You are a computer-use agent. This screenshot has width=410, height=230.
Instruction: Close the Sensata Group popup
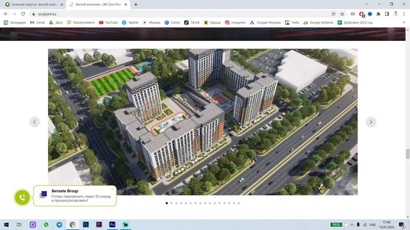(x=113, y=189)
